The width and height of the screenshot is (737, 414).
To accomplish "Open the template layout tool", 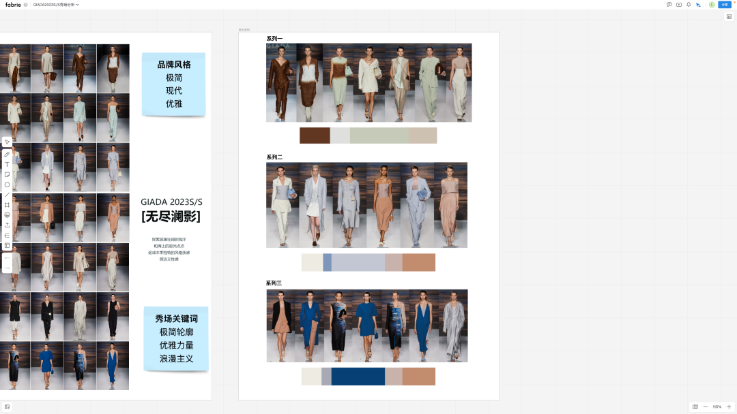I will click(7, 246).
